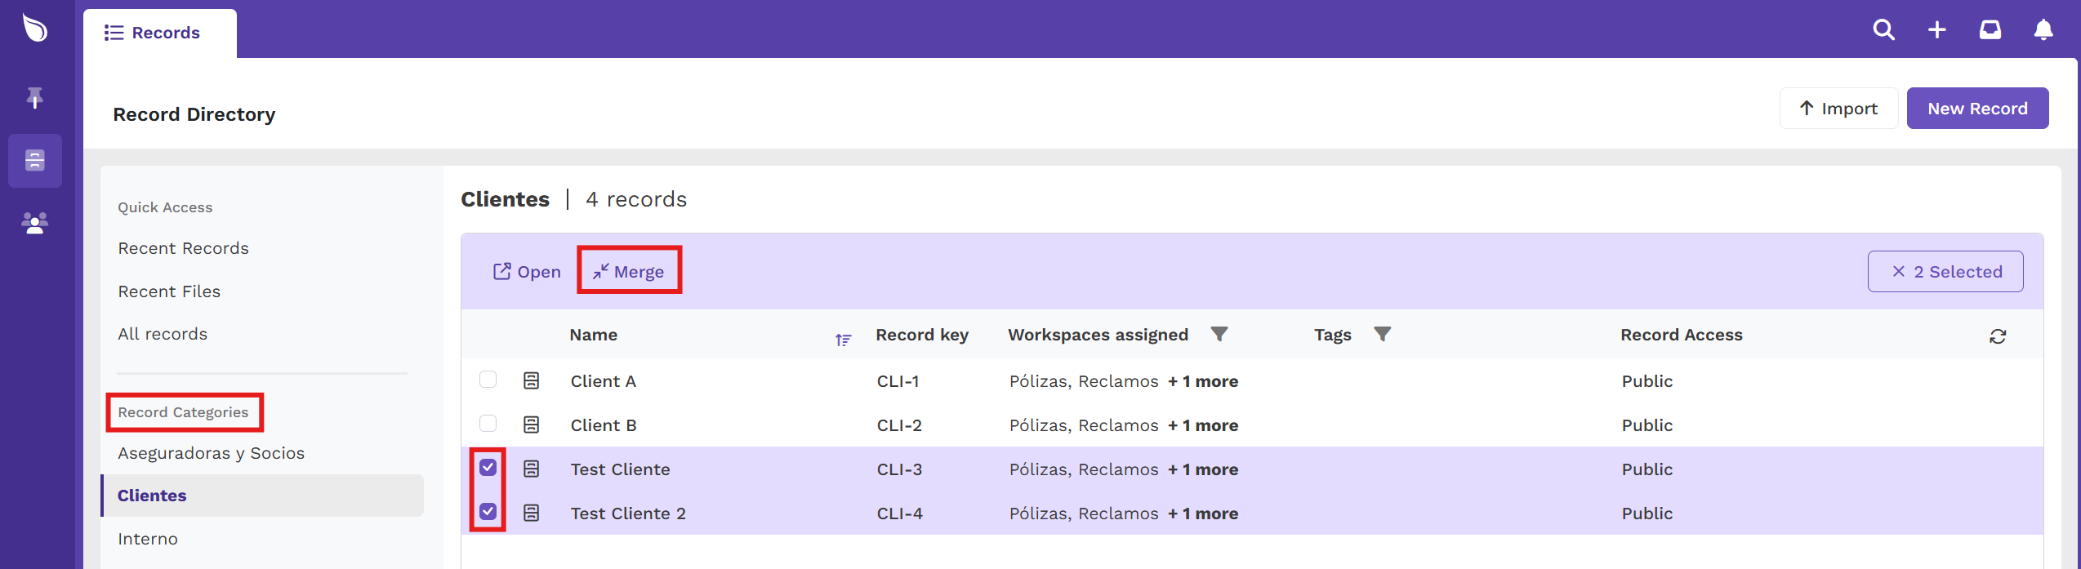Filter by Workspaces assigned funnel
The image size is (2081, 569).
[x=1219, y=335]
